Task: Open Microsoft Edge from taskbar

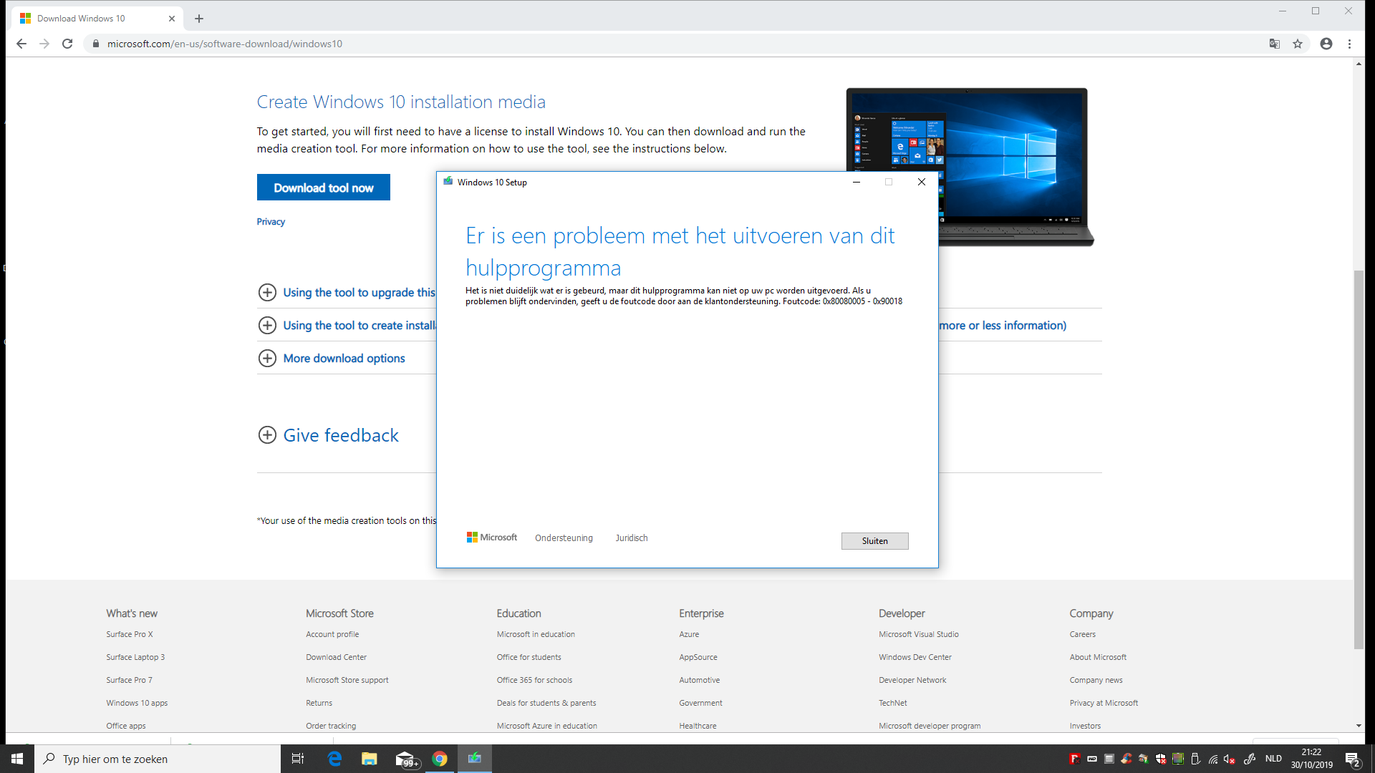Action: [334, 759]
